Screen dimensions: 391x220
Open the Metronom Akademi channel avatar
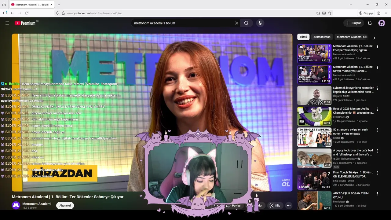16,205
